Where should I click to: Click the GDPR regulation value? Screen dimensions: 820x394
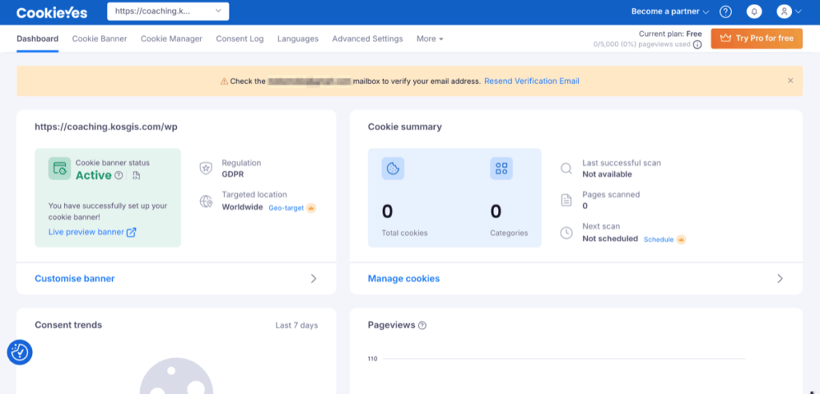point(233,174)
